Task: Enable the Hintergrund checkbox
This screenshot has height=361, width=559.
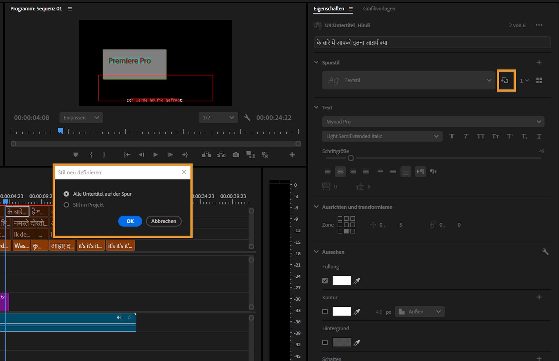Action: pos(325,342)
